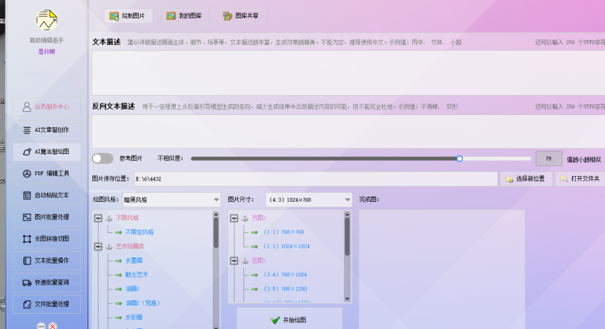Viewport: 605px width, 329px height.
Task: Click the 竖图 category label
Action: pyautogui.click(x=259, y=260)
